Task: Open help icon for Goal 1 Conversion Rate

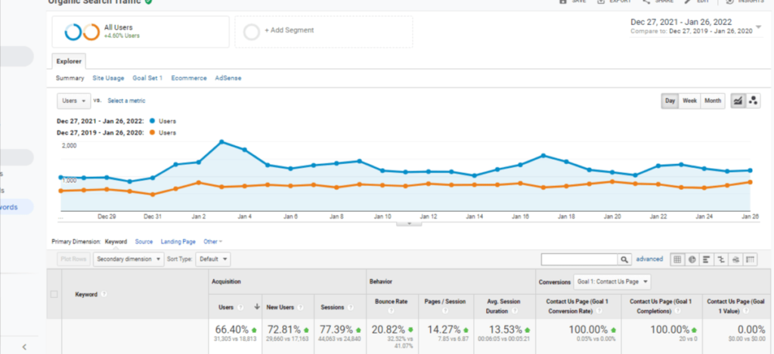Action: (599, 312)
